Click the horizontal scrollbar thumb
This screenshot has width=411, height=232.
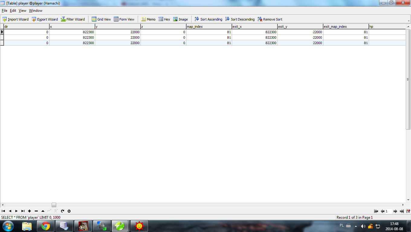[x=54, y=205]
